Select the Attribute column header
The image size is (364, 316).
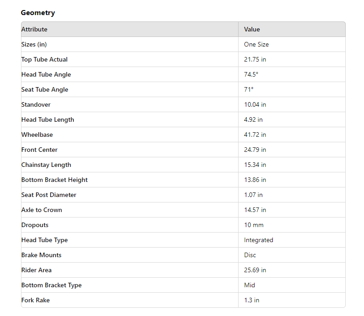click(x=34, y=29)
